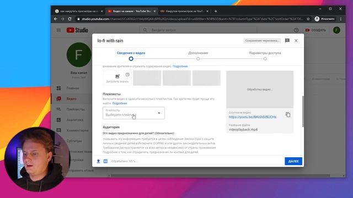
Task: Open the YouTube Studio hamburger menu
Action: pos(58,30)
